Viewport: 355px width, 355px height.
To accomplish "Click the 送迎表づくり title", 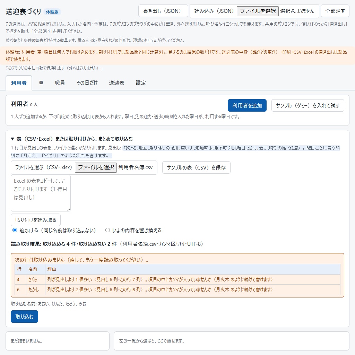I will click(x=24, y=11).
